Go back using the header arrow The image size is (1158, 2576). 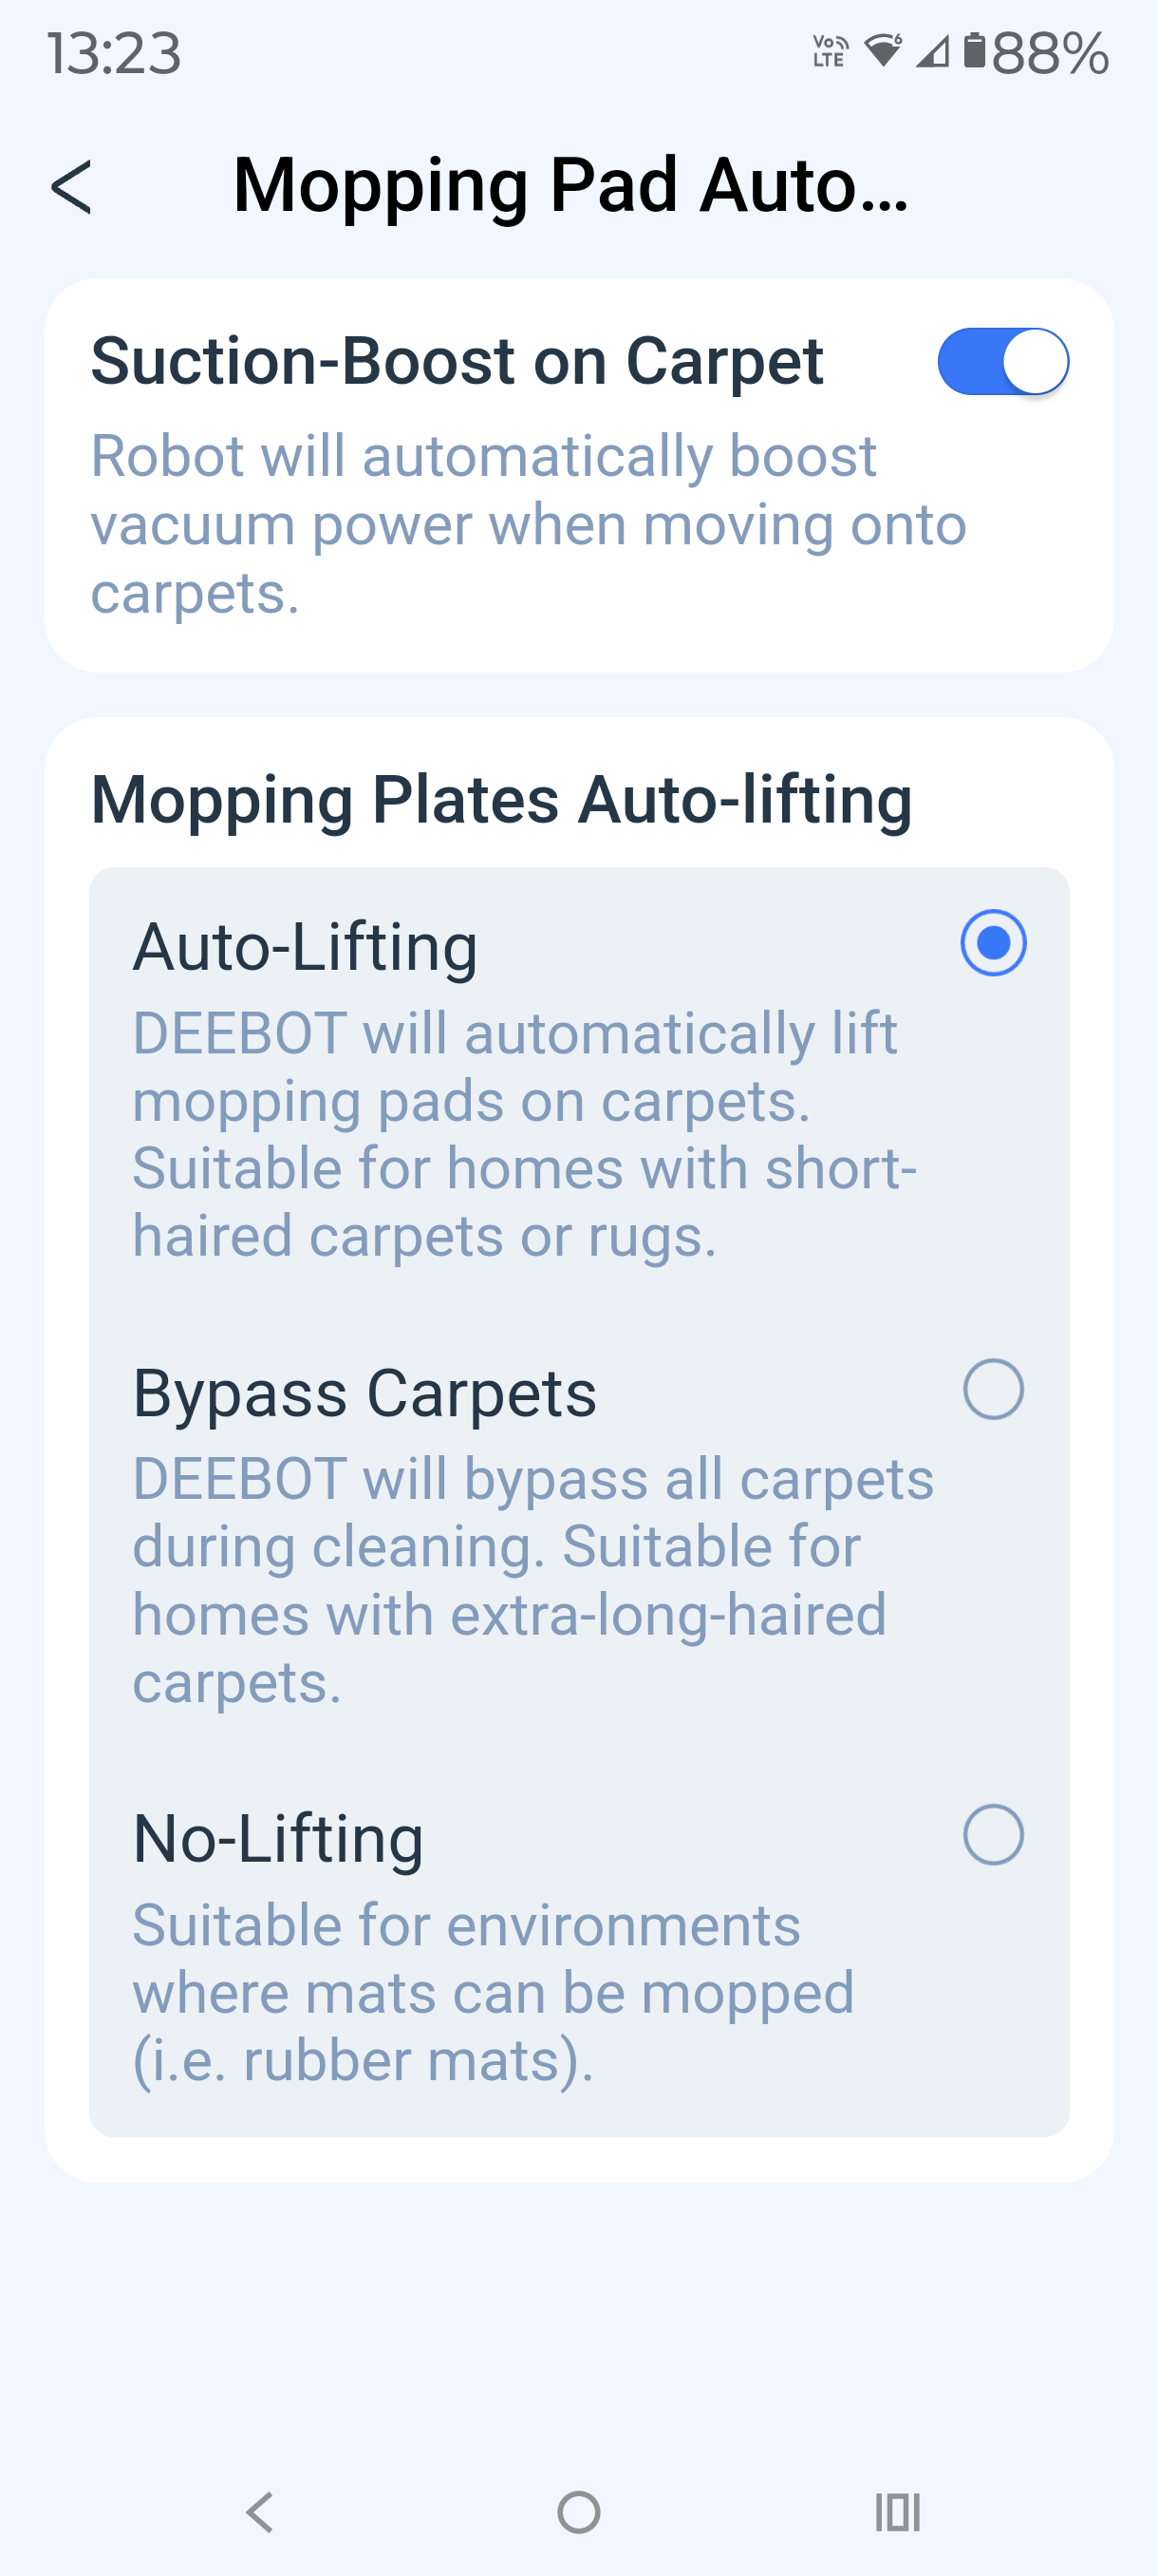(x=72, y=187)
